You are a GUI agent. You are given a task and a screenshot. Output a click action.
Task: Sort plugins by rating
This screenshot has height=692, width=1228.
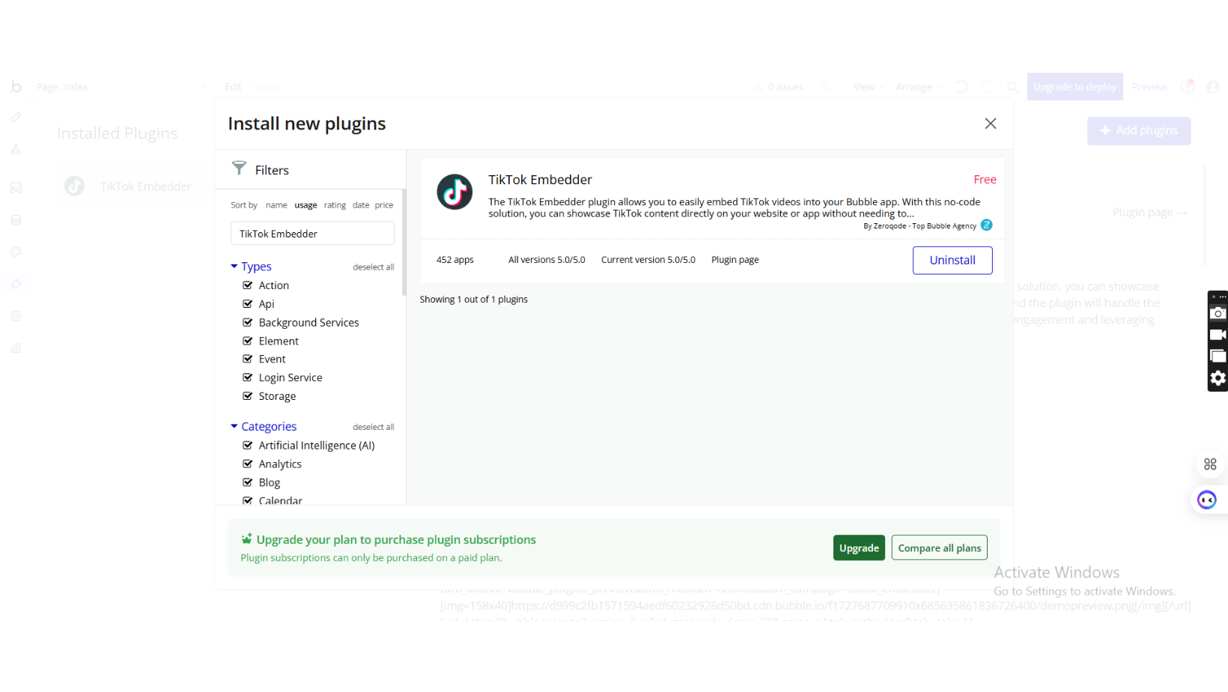pos(335,205)
